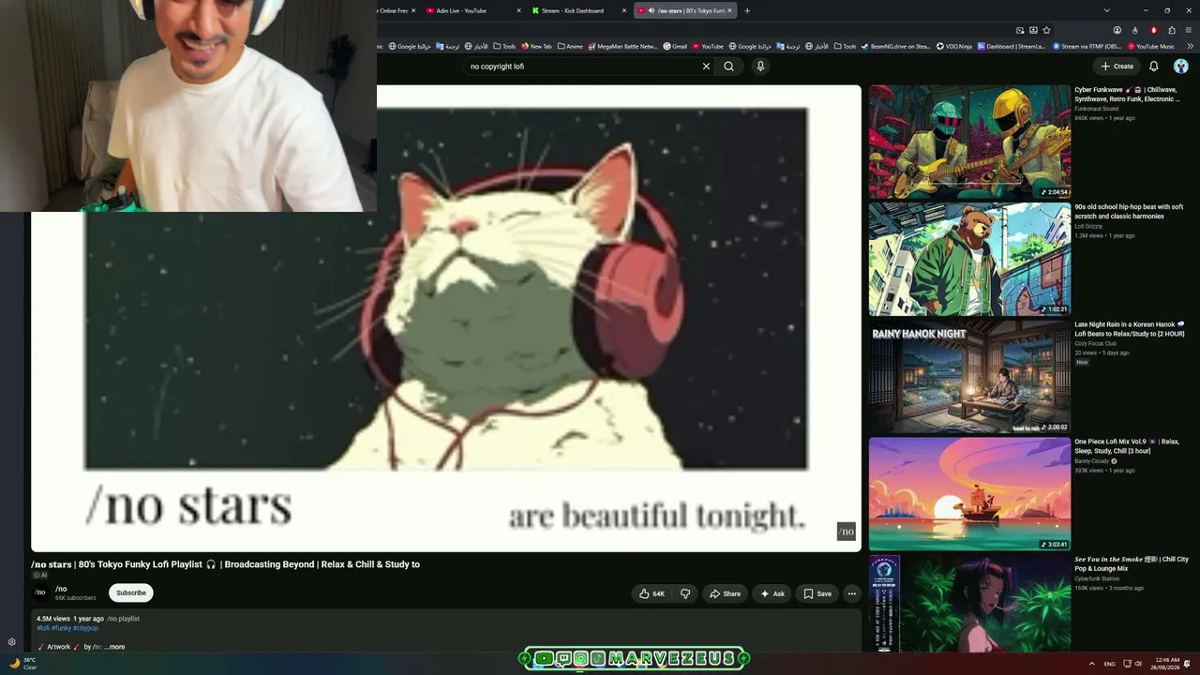Open Windows notification center bell

coord(1187,664)
